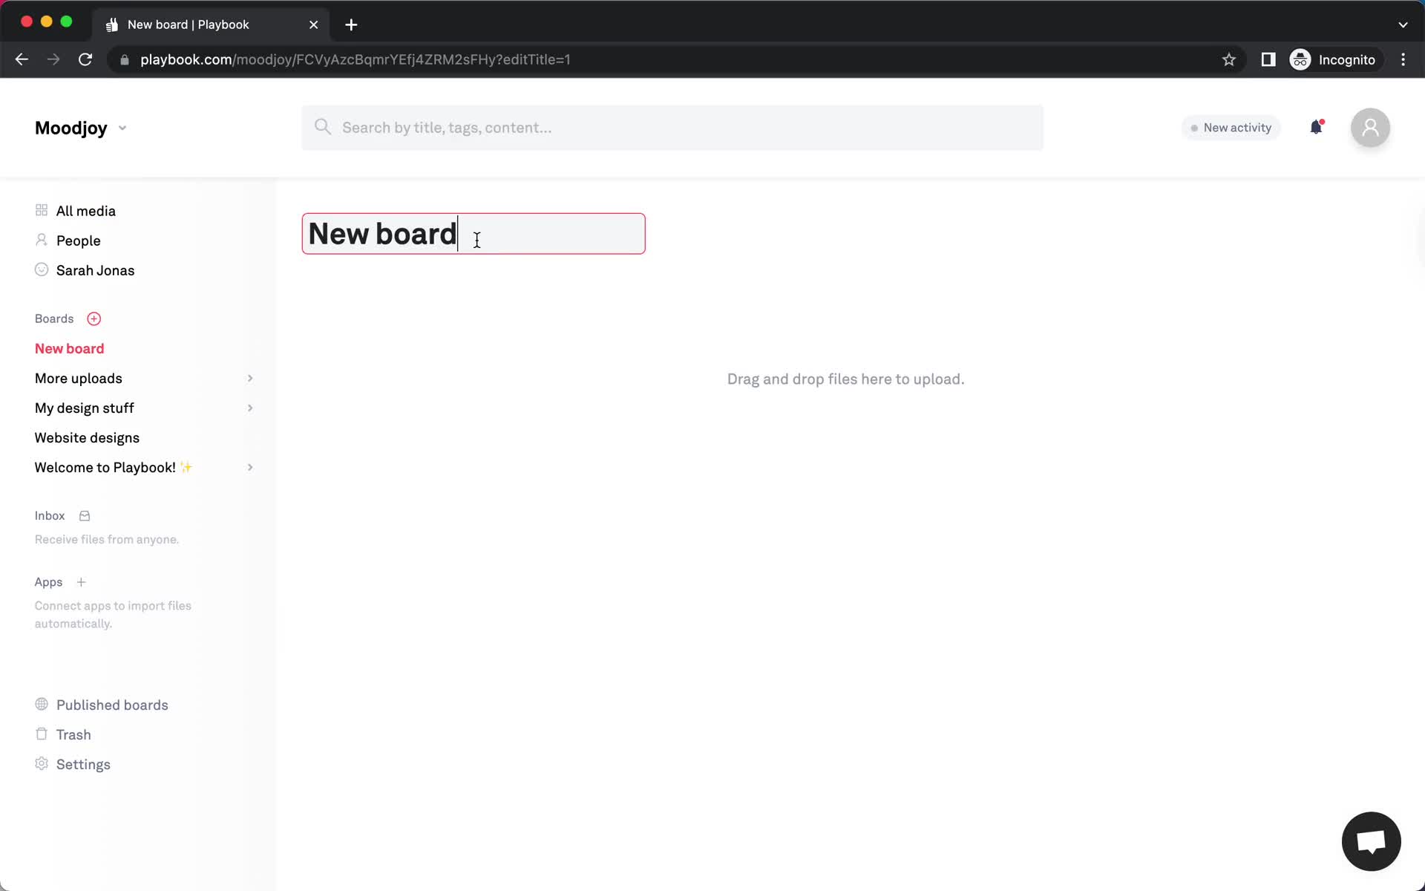Open the Settings icon
Viewport: 1425px width, 891px height.
pos(39,764)
